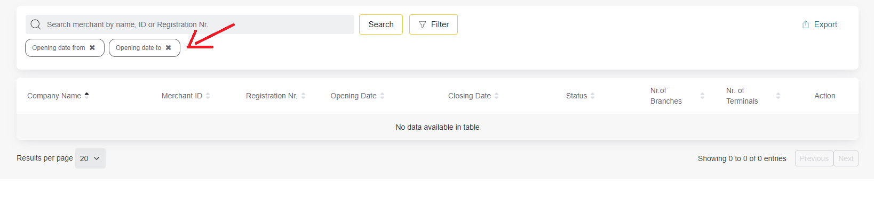Sort by Closing Date column
The width and height of the screenshot is (874, 210).
(473, 96)
